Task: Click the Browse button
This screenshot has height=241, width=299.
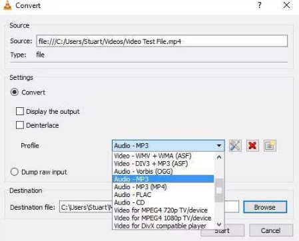Action: [x=265, y=207]
